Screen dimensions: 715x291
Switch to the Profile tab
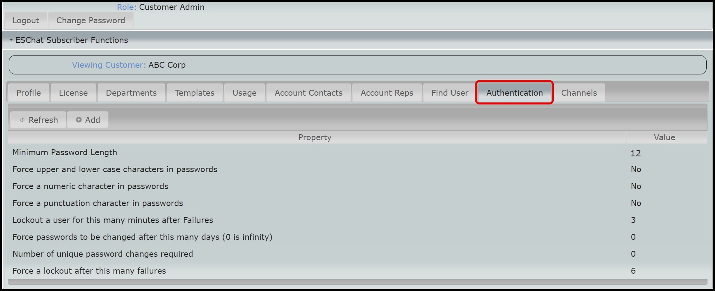[28, 93]
